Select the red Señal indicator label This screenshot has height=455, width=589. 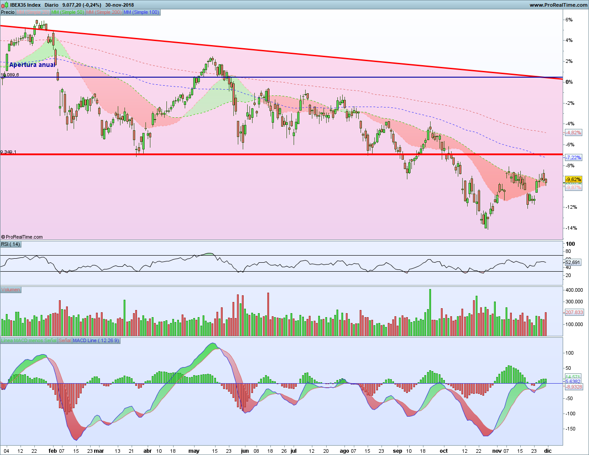click(64, 340)
